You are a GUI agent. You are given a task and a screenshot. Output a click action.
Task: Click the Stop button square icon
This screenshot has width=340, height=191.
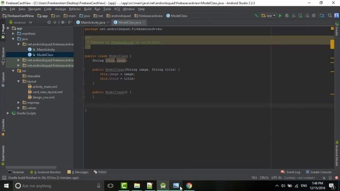pyautogui.click(x=313, y=15)
